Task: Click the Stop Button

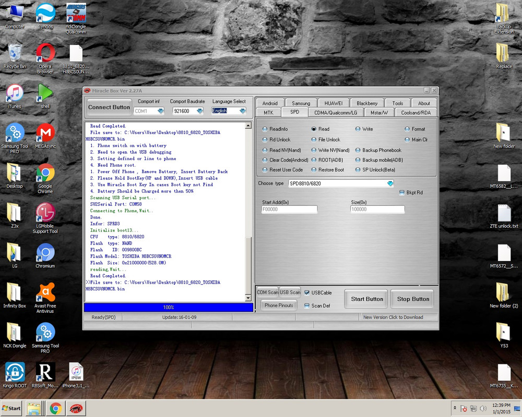Action: [413, 299]
